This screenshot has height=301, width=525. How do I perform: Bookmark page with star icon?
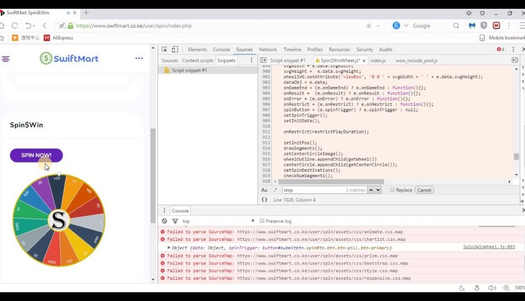click(x=369, y=26)
